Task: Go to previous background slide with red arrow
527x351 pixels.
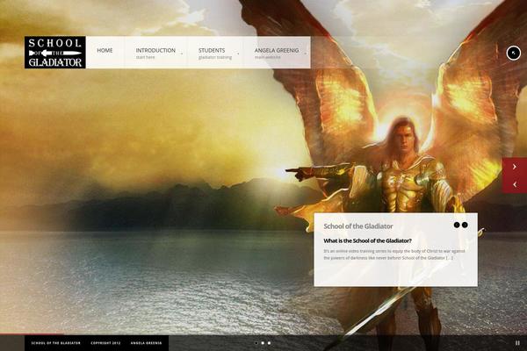Action: [x=515, y=184]
